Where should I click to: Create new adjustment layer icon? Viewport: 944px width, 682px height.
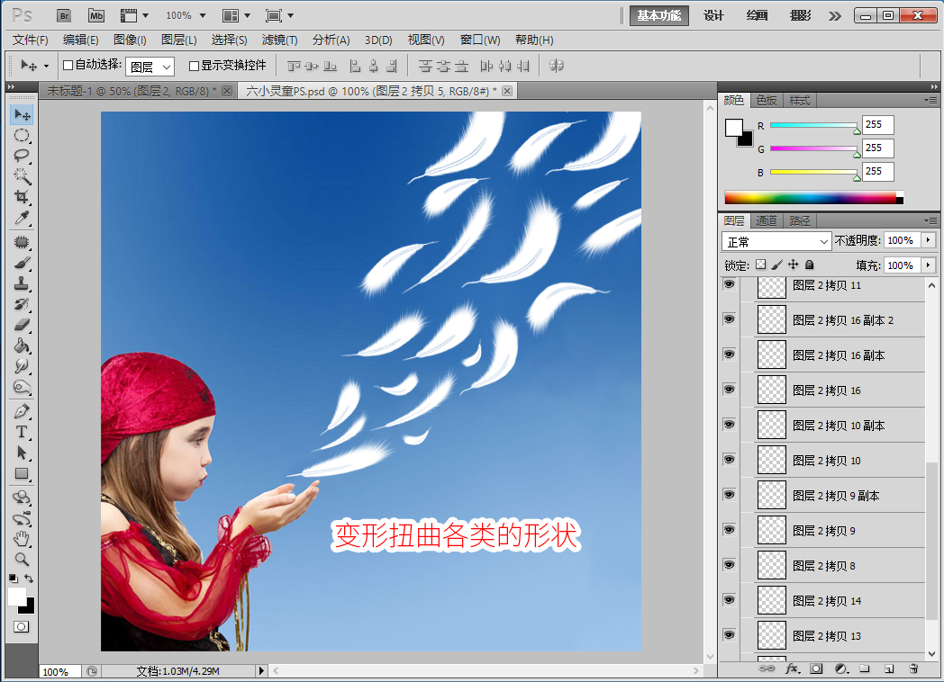841,669
